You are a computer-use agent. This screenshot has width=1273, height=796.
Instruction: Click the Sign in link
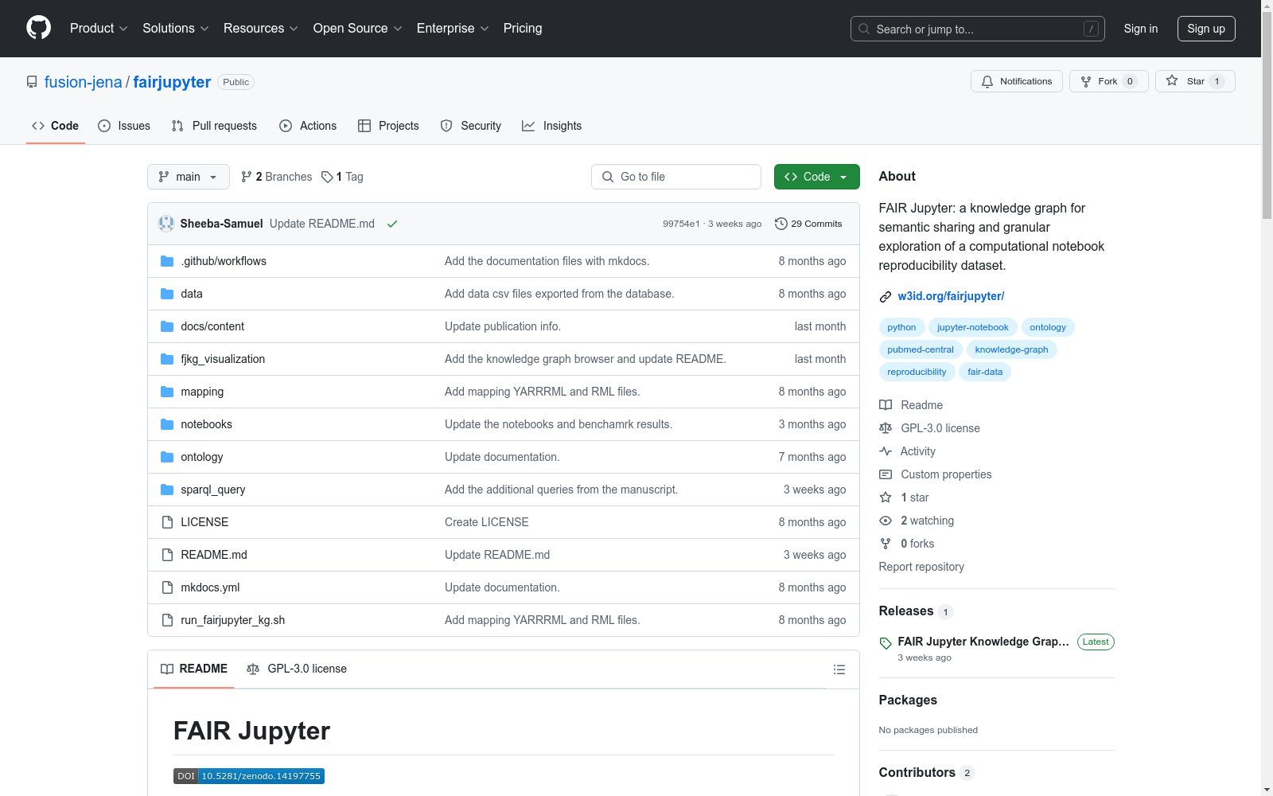(1141, 29)
